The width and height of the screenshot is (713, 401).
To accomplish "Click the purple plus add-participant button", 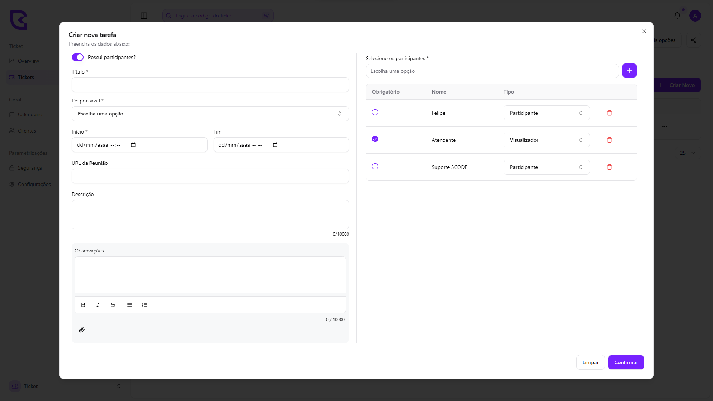I will 629,71.
